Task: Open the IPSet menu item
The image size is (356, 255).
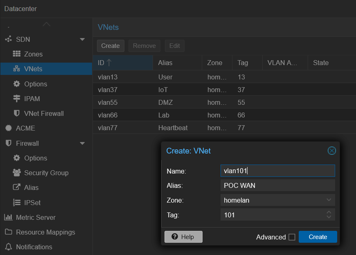Action: (x=32, y=203)
